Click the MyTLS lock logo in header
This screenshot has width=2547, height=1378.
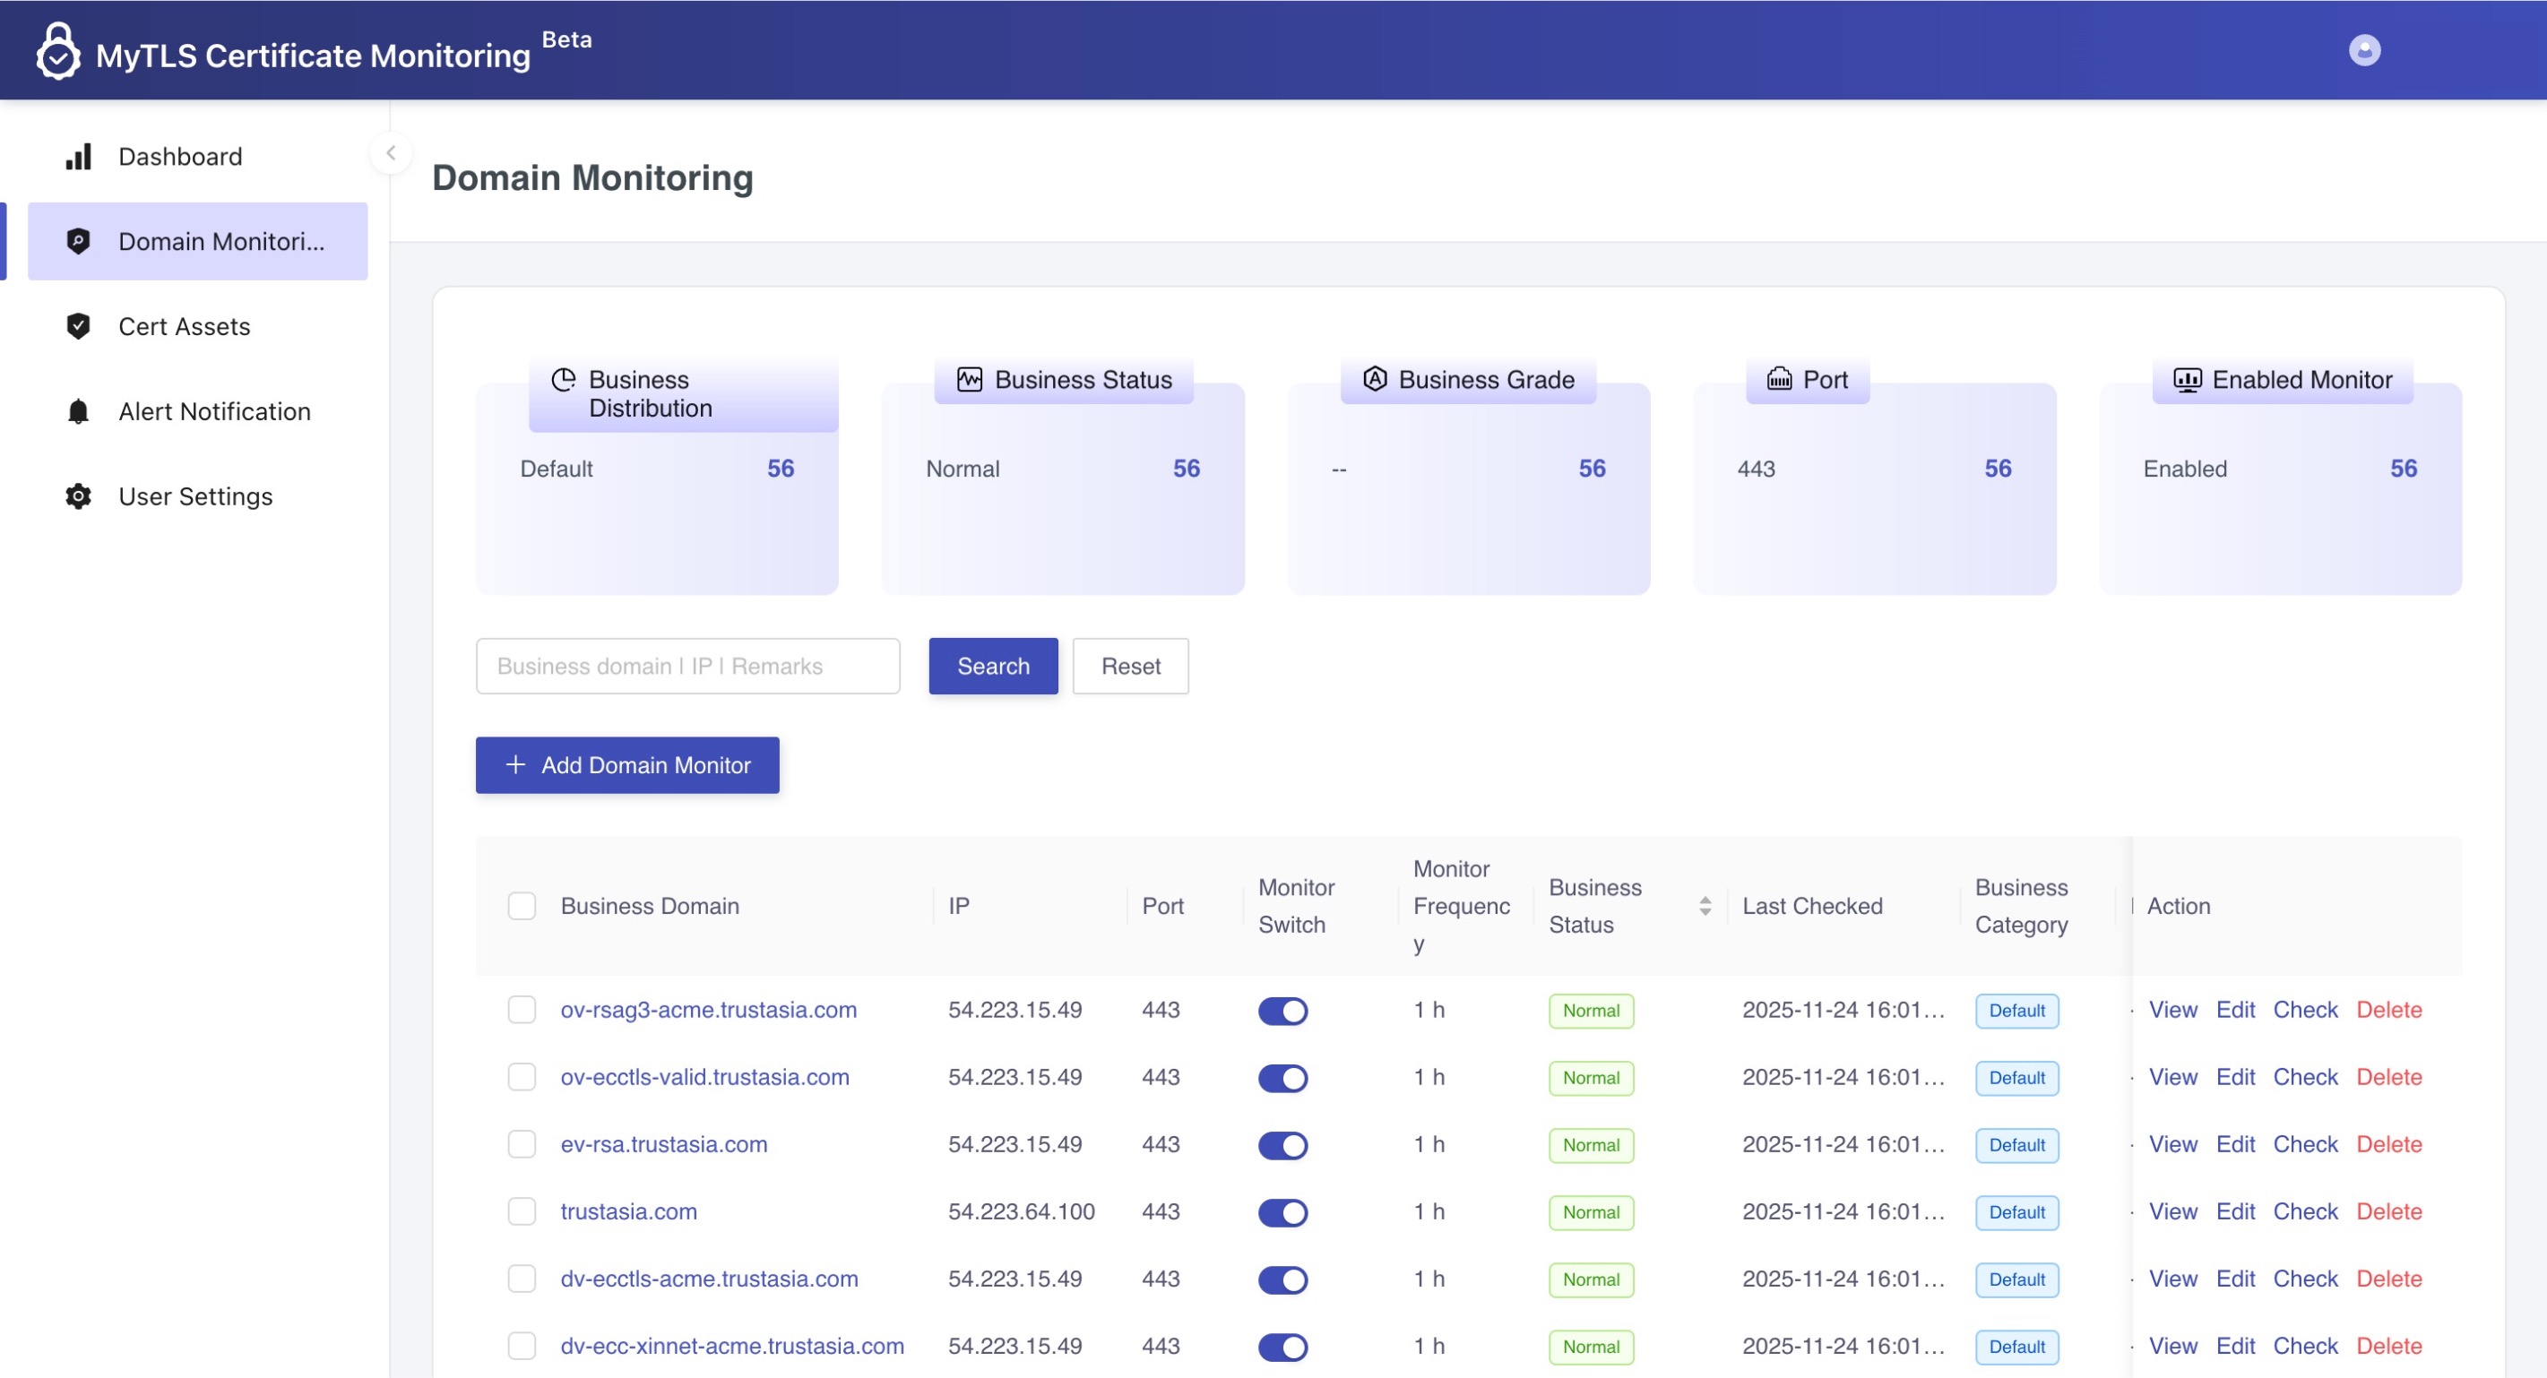coord(58,49)
